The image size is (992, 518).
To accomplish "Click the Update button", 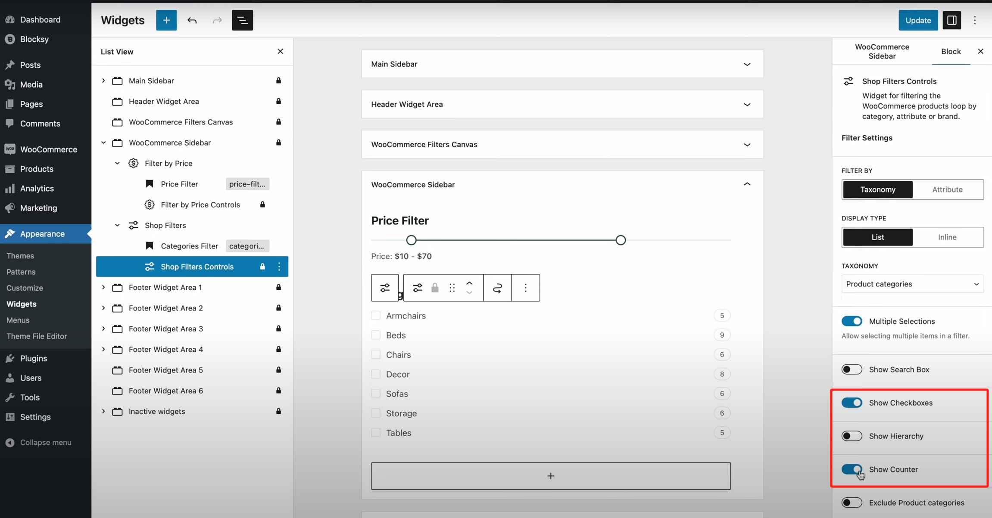I will pyautogui.click(x=918, y=20).
